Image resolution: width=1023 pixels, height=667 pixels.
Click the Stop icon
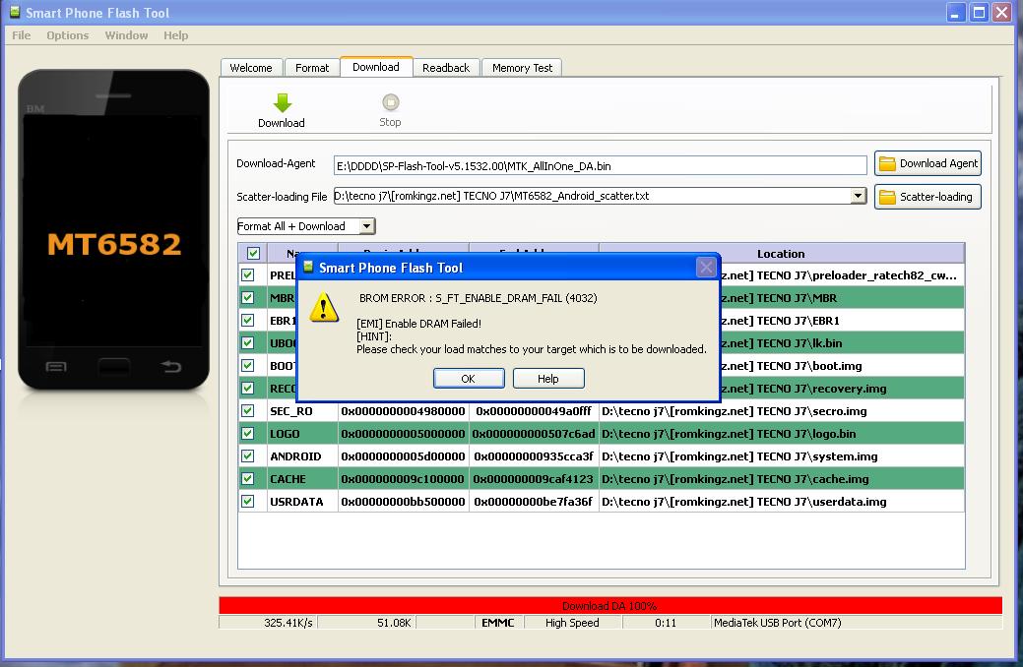pyautogui.click(x=390, y=102)
